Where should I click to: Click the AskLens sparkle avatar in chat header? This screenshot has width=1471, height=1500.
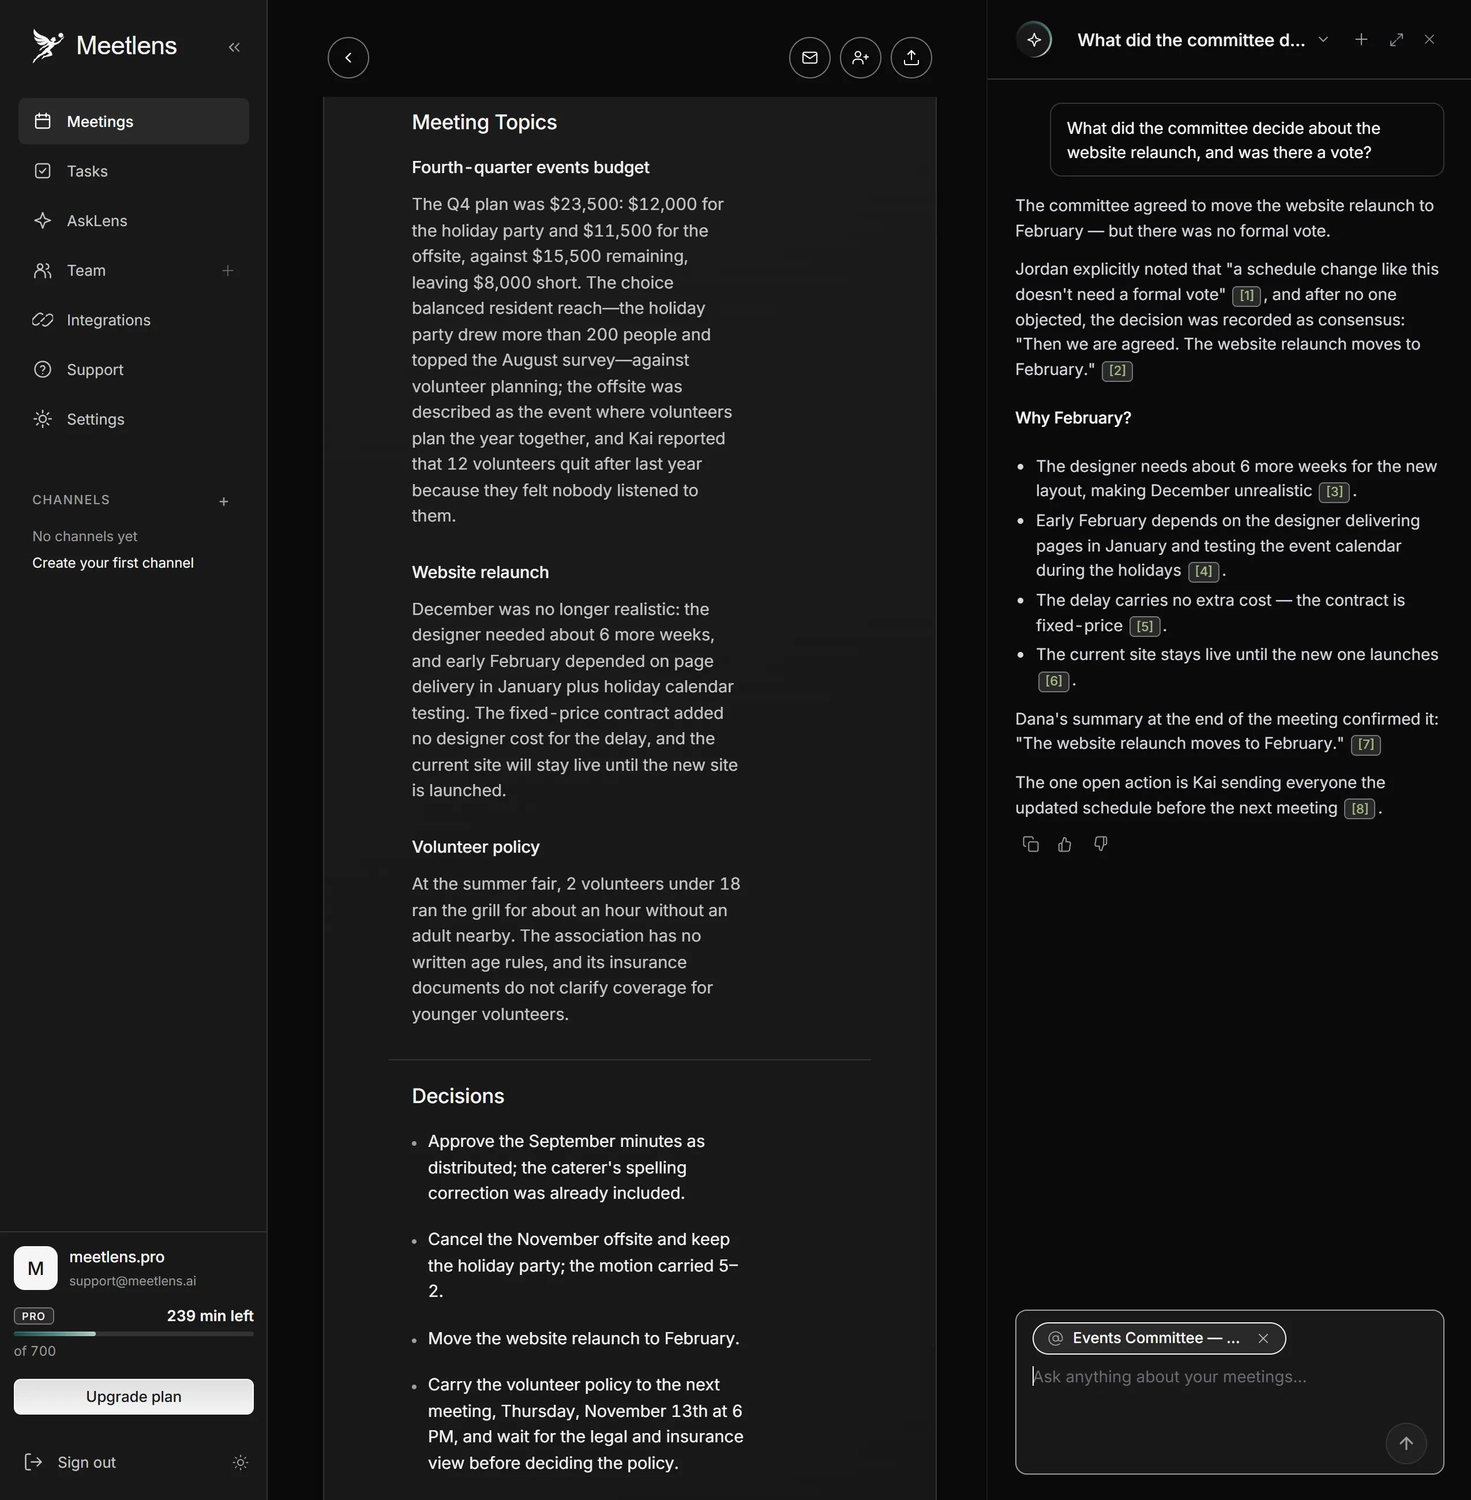[1034, 40]
